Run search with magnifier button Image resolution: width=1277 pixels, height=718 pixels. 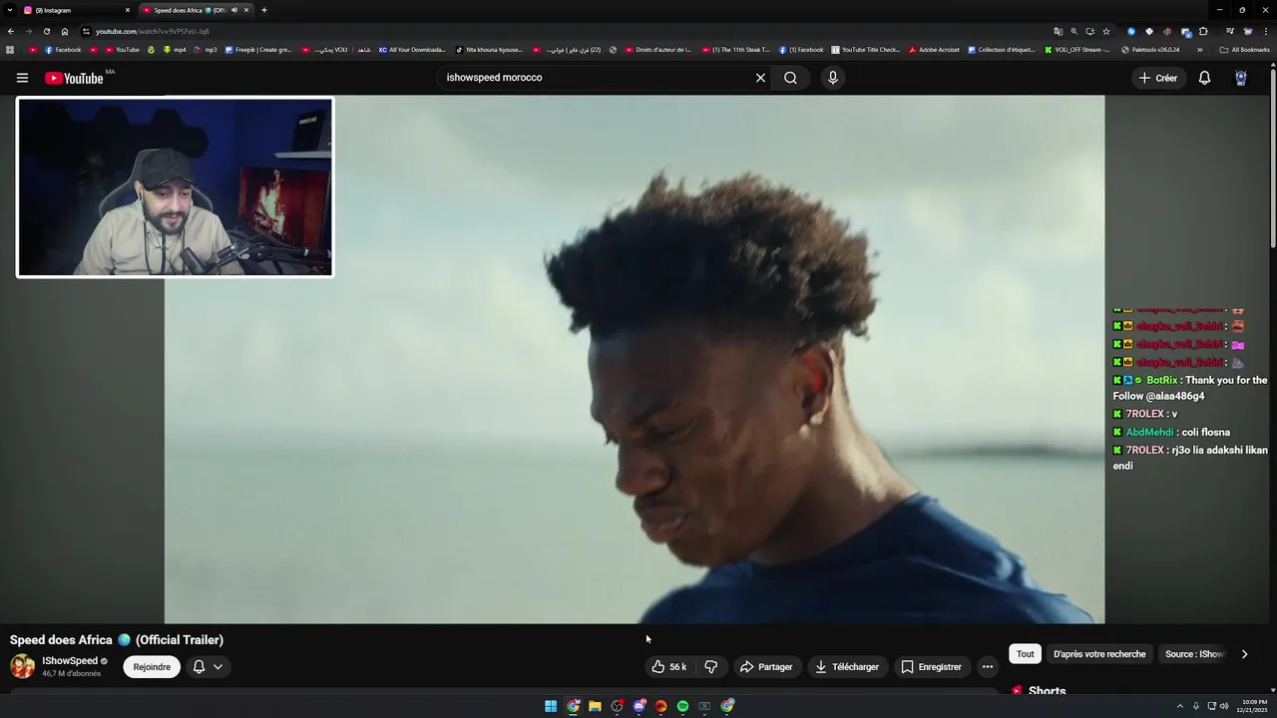click(x=790, y=78)
